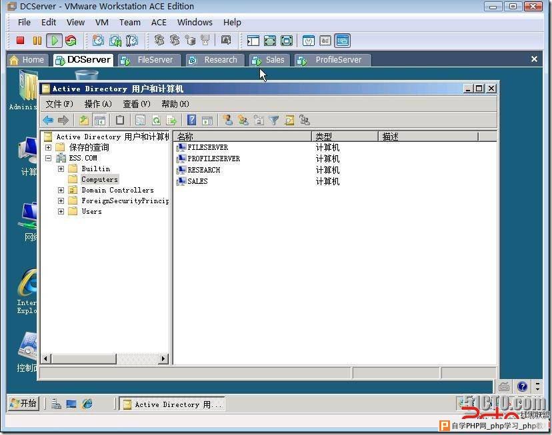
Task: Click the red Power Off button in VMware toolbar
Action: 21,41
